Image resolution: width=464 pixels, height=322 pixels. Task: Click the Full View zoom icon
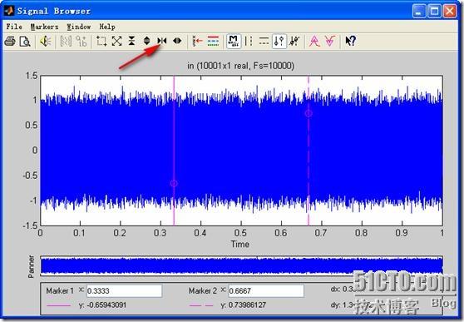pos(116,41)
